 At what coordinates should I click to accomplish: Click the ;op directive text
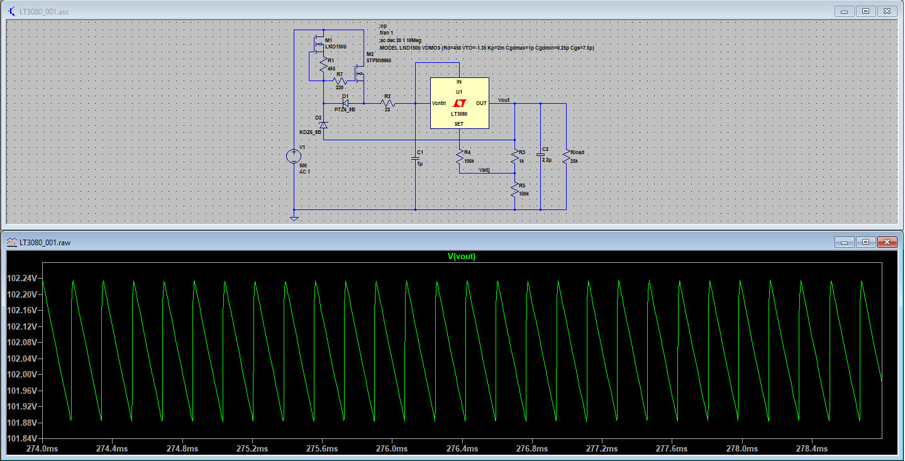tap(383, 26)
